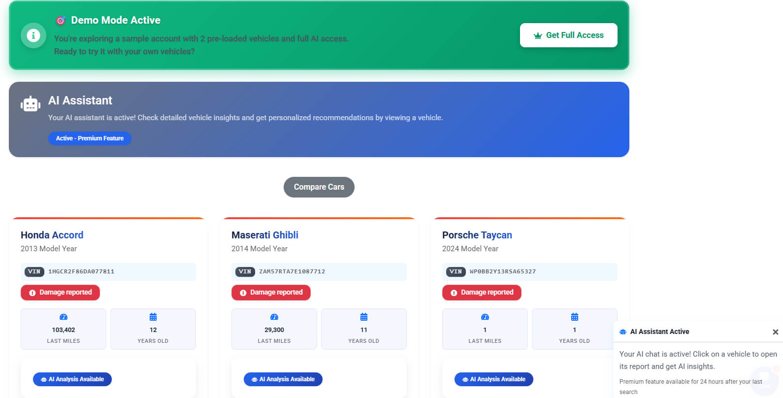Viewport: 783px width, 398px height.
Task: Click Damage reported badge on Honda Accord
Action: coord(60,293)
